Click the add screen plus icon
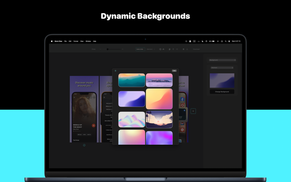 (x=193, y=111)
